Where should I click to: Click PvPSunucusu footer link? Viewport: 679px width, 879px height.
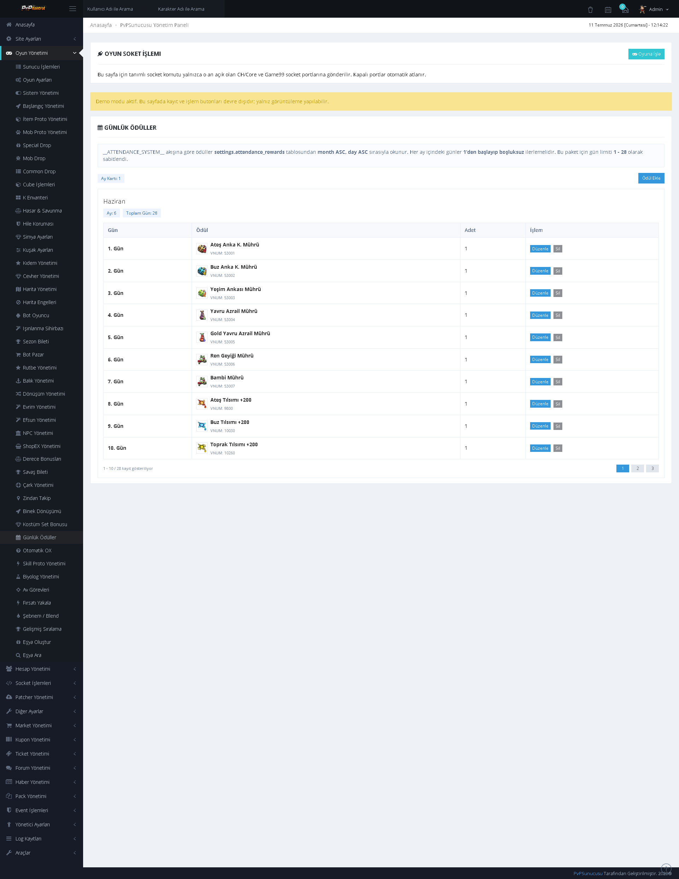click(x=588, y=873)
